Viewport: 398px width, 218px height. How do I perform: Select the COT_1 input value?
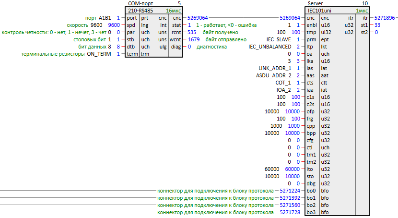click(x=283, y=83)
